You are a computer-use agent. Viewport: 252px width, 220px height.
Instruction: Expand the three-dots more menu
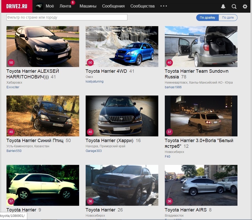[164, 6]
